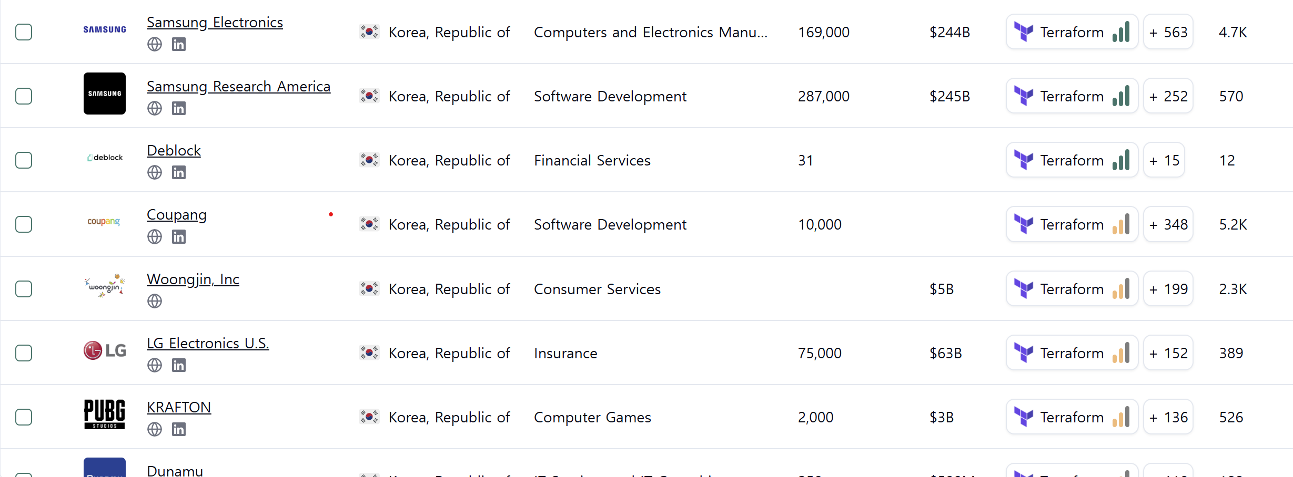Show the +199 more technologies for Woongjin
The image size is (1293, 477).
click(x=1168, y=289)
